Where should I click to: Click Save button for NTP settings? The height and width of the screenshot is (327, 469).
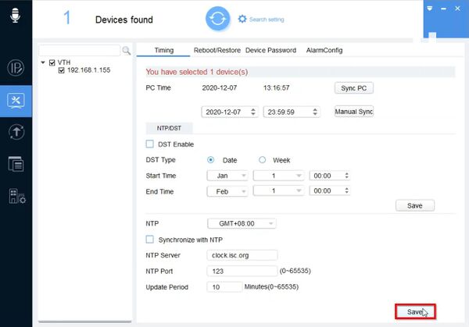[x=415, y=311]
